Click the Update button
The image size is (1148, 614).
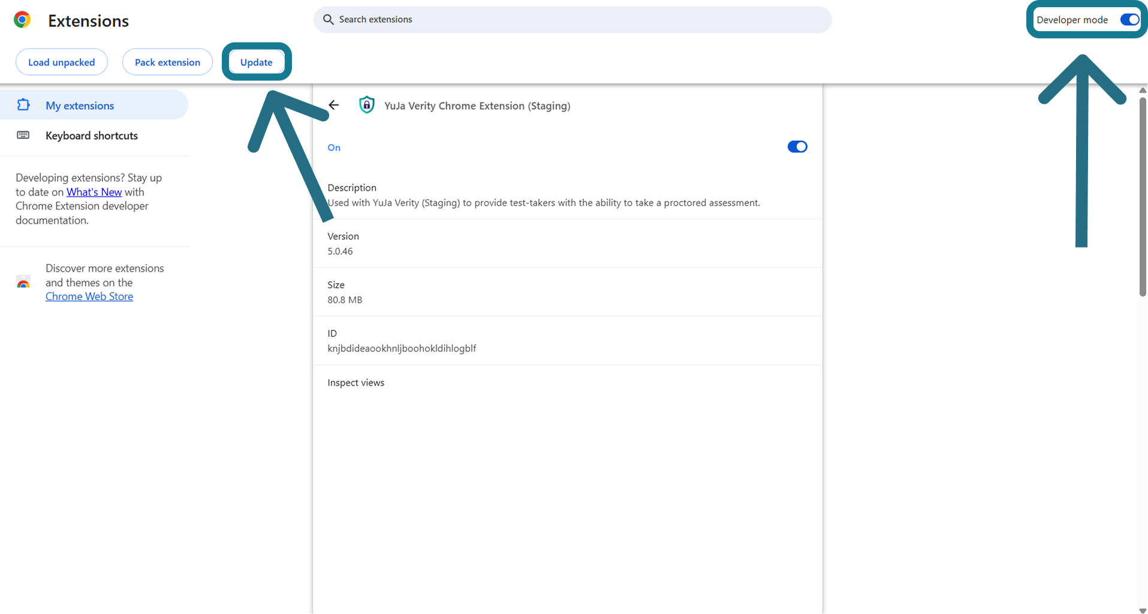(x=257, y=62)
